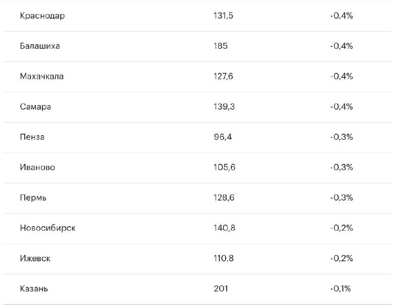Select the Краснодар city name

42,16
